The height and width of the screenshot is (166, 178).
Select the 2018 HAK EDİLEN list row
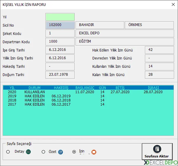click(x=88, y=100)
